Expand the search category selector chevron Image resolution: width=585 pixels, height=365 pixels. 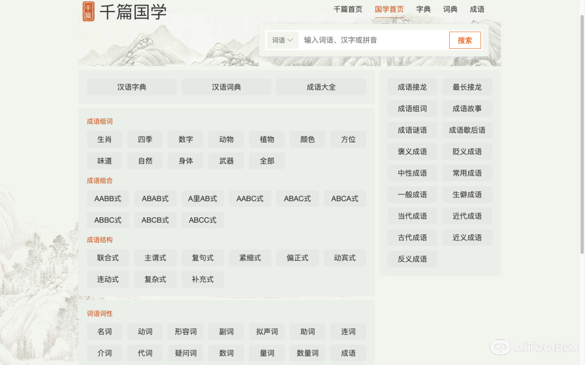coord(290,40)
